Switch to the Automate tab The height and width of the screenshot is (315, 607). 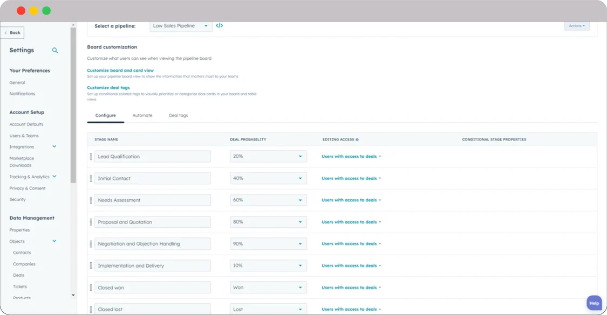[x=142, y=115]
